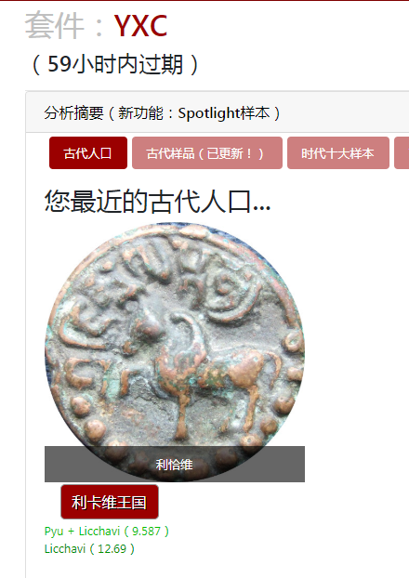
Task: Click the 12.69 distance value
Action: tap(112, 549)
